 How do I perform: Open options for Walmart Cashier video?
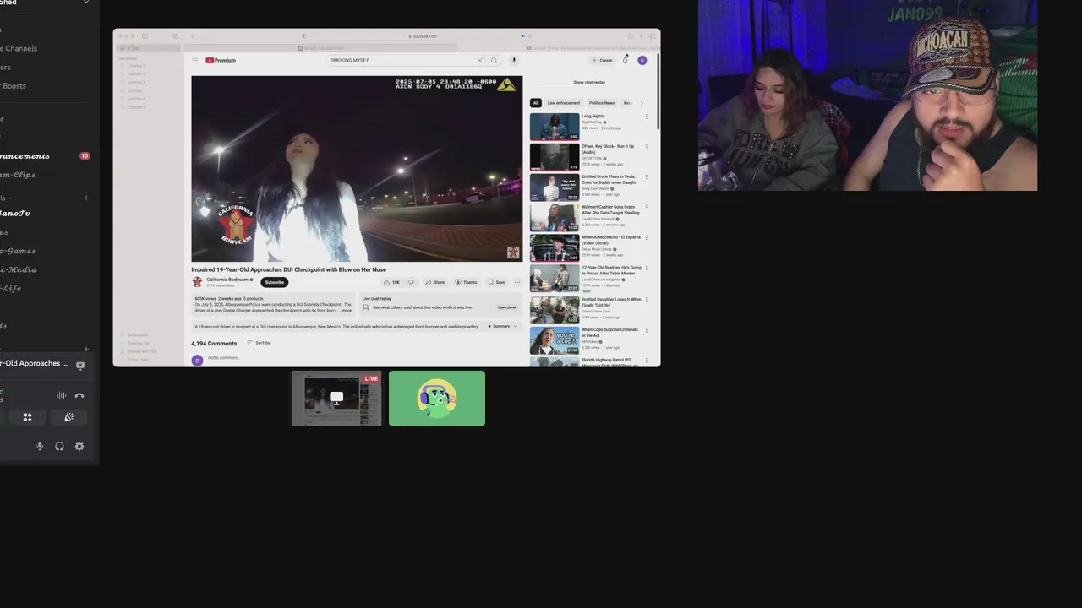(647, 208)
